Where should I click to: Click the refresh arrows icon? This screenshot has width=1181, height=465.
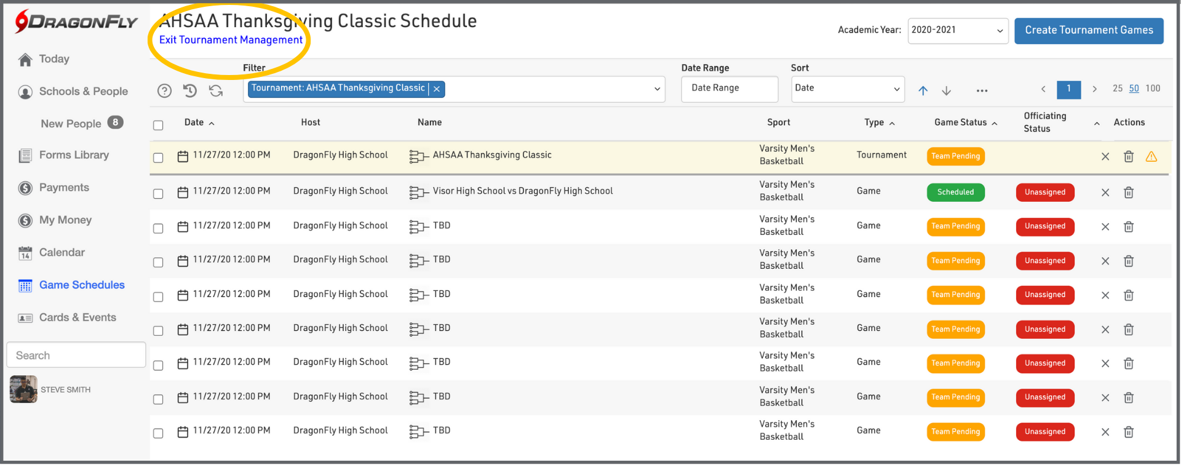pyautogui.click(x=216, y=91)
